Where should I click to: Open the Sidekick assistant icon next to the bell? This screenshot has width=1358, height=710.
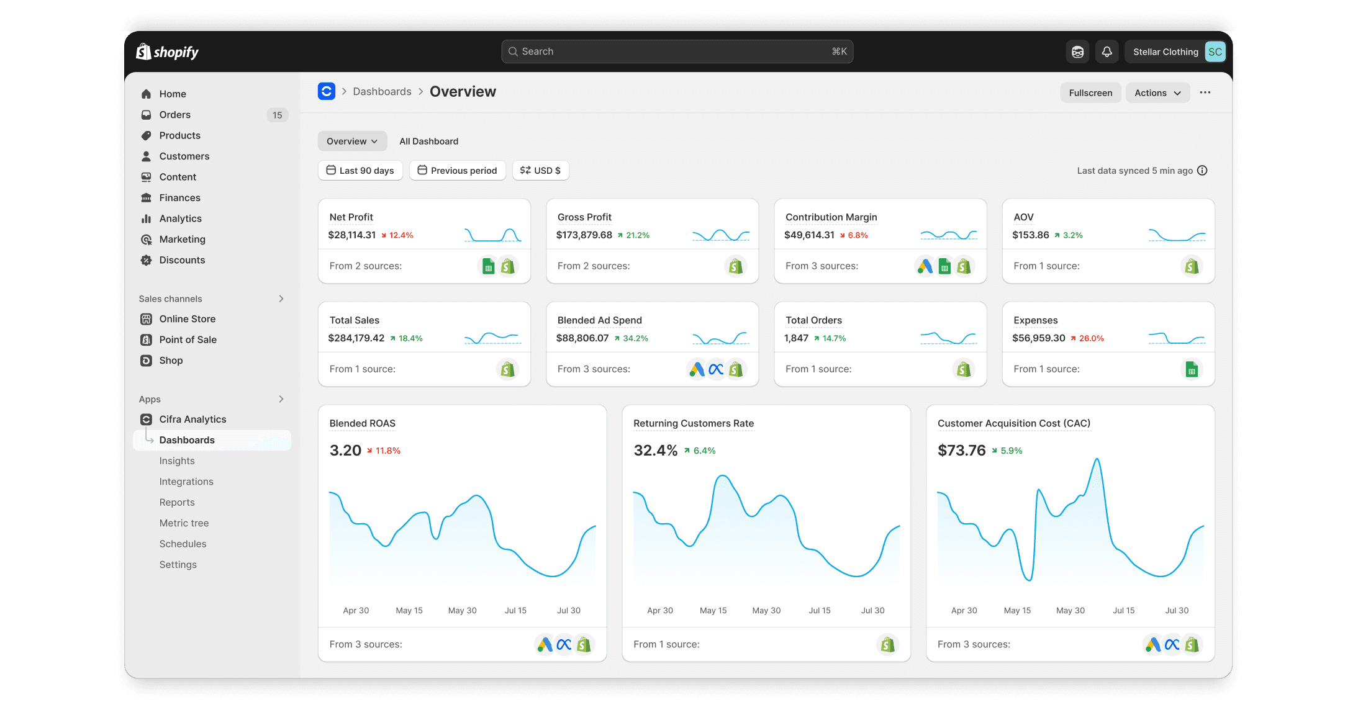[x=1078, y=52]
